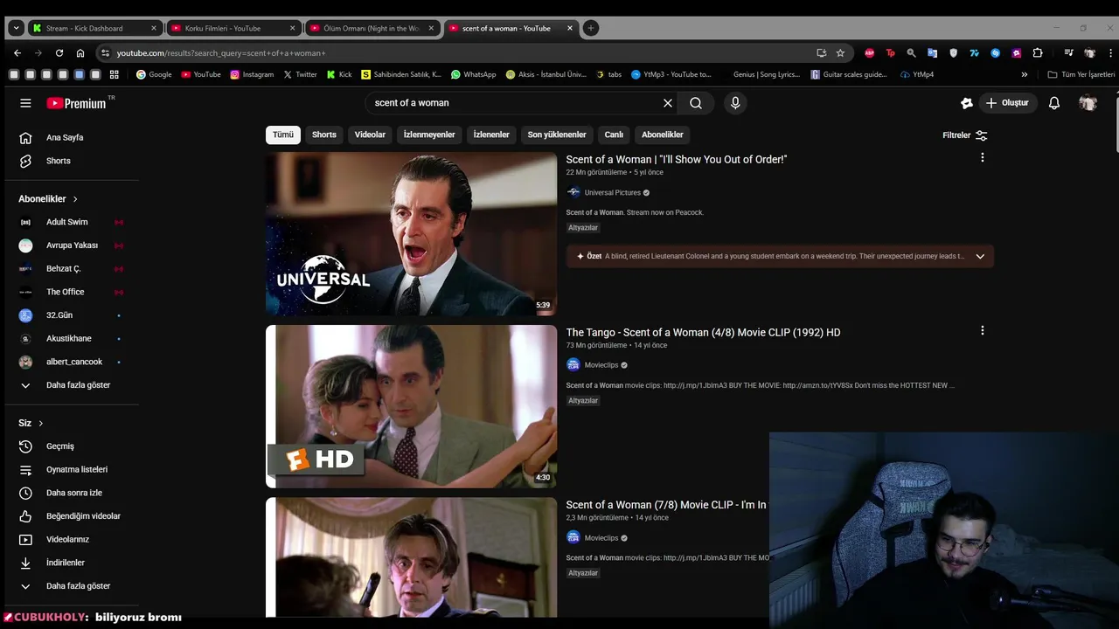The height and width of the screenshot is (629, 1119).
Task: Open the WhatsApp bookmark
Action: (473, 74)
